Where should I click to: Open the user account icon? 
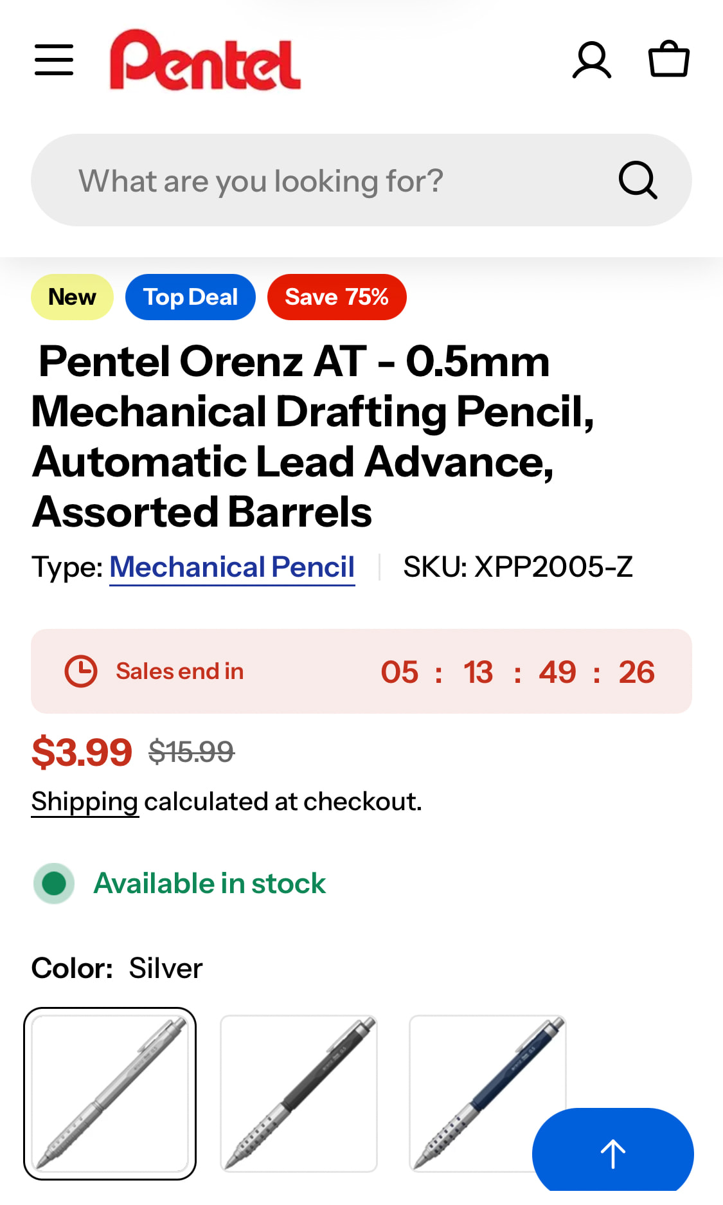point(591,60)
